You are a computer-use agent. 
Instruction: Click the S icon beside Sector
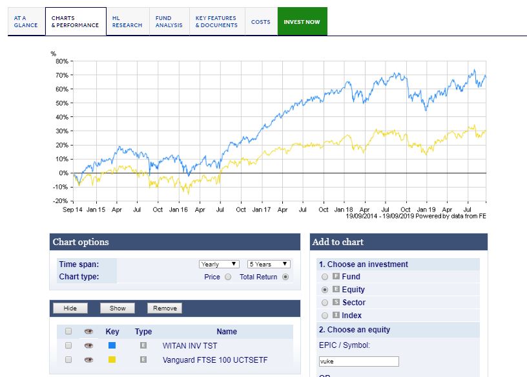[x=336, y=302]
